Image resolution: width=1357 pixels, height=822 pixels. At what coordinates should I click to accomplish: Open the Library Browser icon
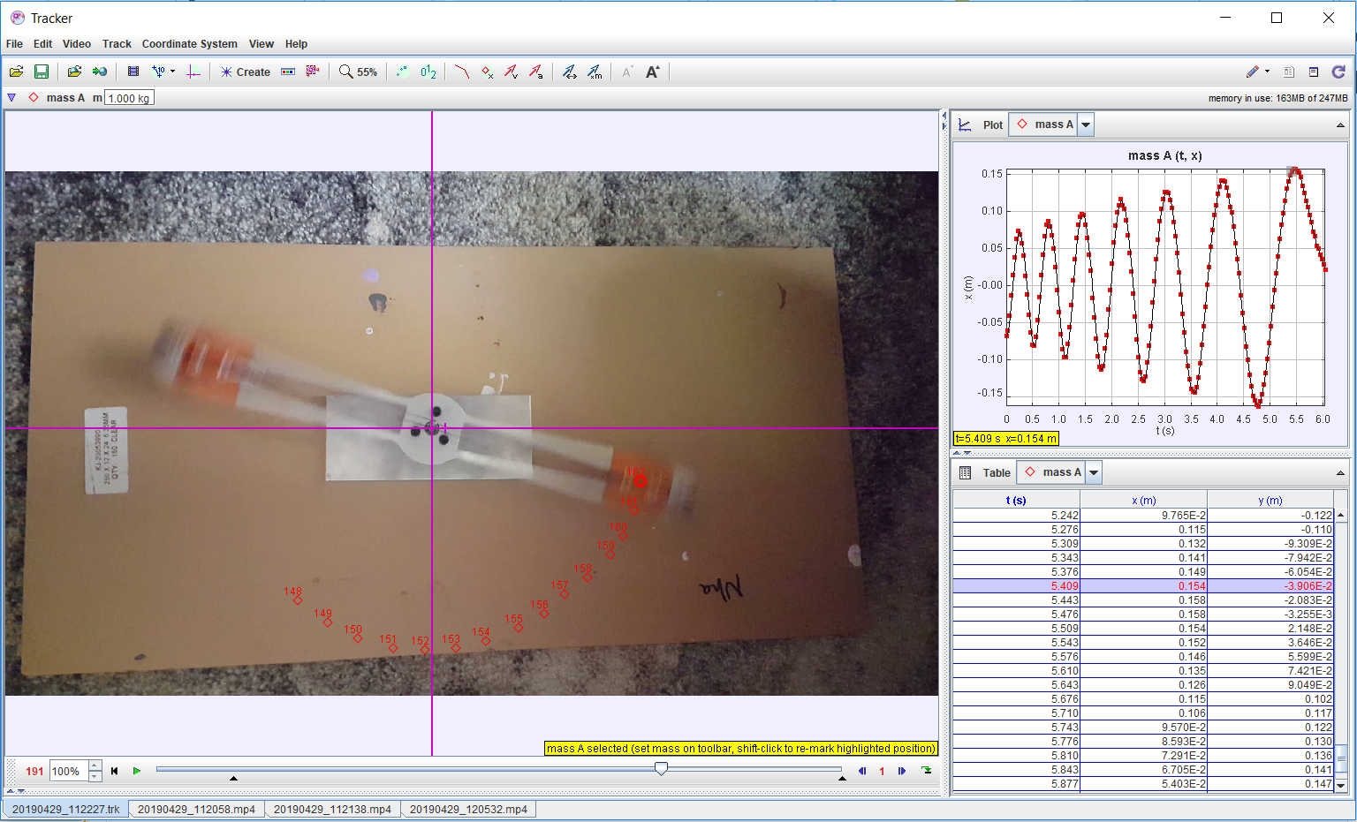click(x=74, y=72)
